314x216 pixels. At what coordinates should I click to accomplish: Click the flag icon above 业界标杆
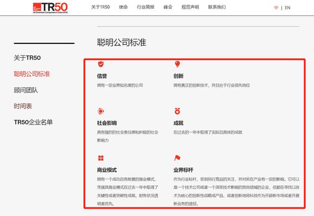click(178, 158)
